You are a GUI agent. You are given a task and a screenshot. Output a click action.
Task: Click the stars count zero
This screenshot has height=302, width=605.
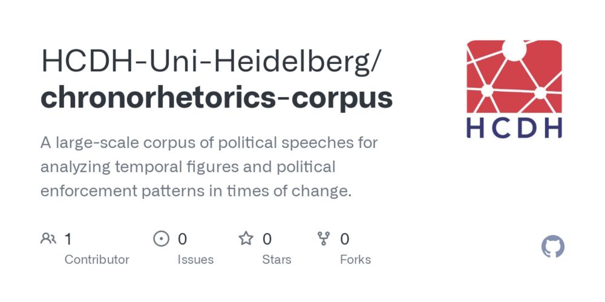(267, 239)
